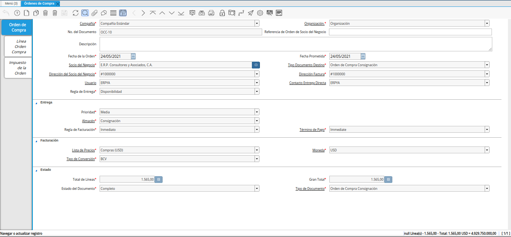Expand the Moneda dropdown list

point(487,150)
